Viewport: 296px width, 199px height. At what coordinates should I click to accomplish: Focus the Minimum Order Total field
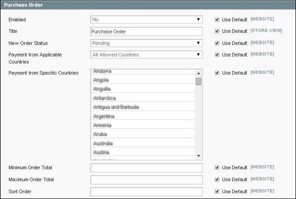147,168
